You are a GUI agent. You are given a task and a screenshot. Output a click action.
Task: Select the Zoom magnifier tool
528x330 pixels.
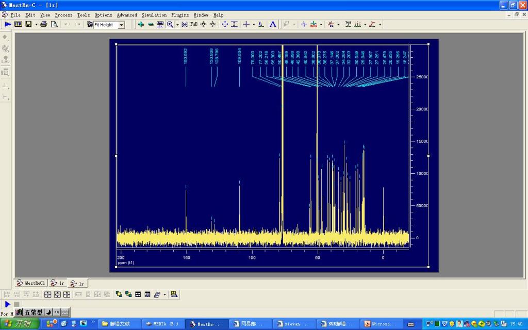pyautogui.click(x=170, y=24)
